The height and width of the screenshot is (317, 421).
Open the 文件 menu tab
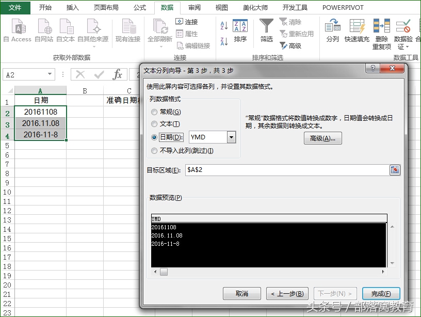[x=15, y=8]
